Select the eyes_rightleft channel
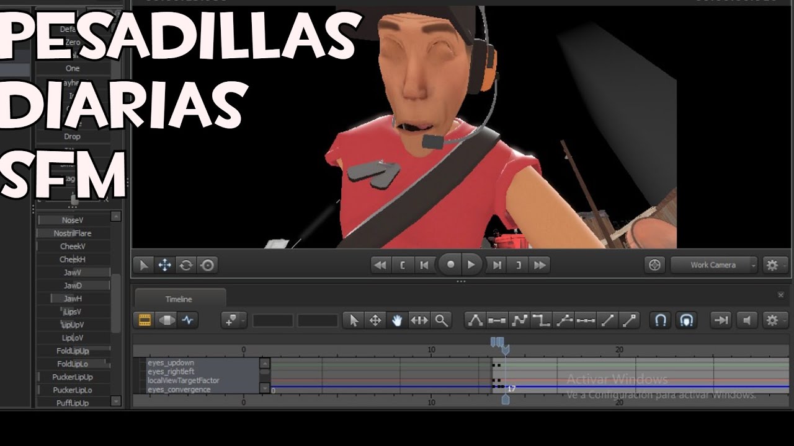The image size is (794, 446). point(171,372)
